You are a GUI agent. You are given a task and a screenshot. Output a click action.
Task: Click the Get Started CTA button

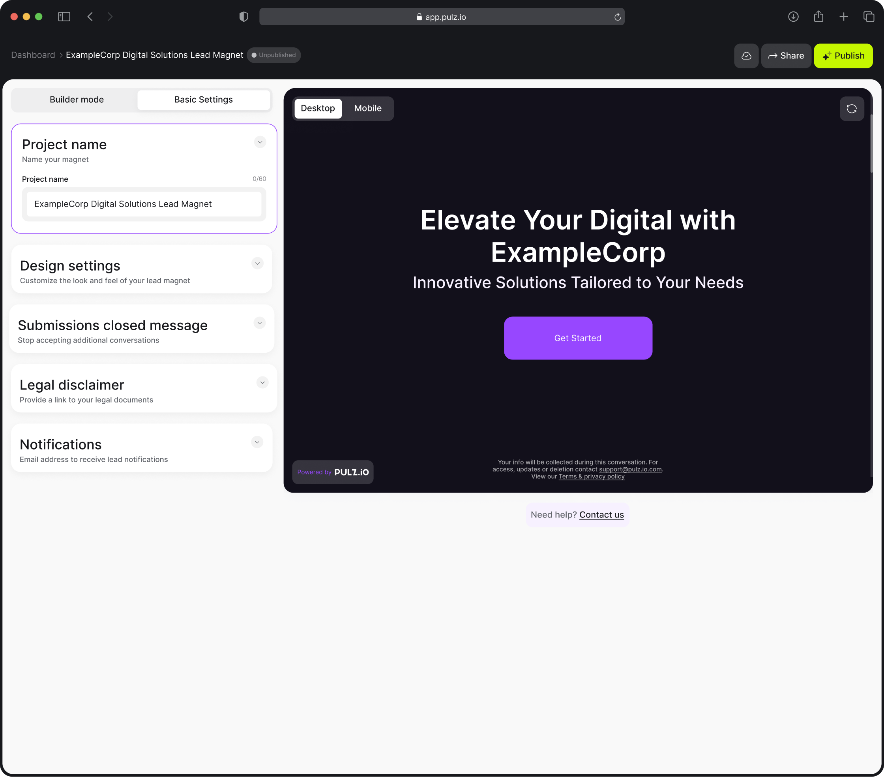click(577, 338)
